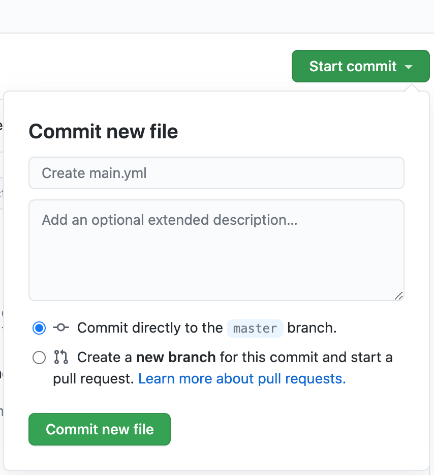Select Commit directly to master radio button
Screen dimensions: 434x475
39,328
